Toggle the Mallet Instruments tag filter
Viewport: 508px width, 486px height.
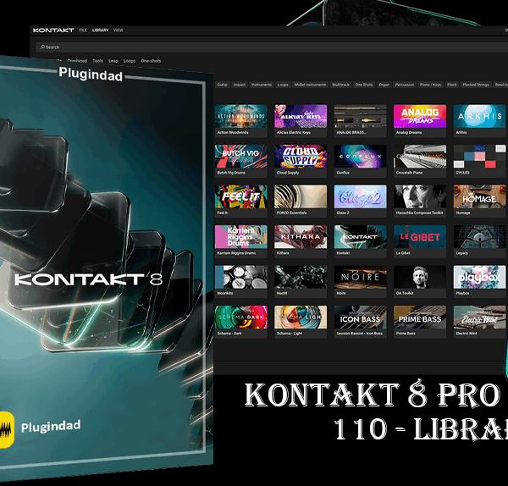(x=310, y=85)
